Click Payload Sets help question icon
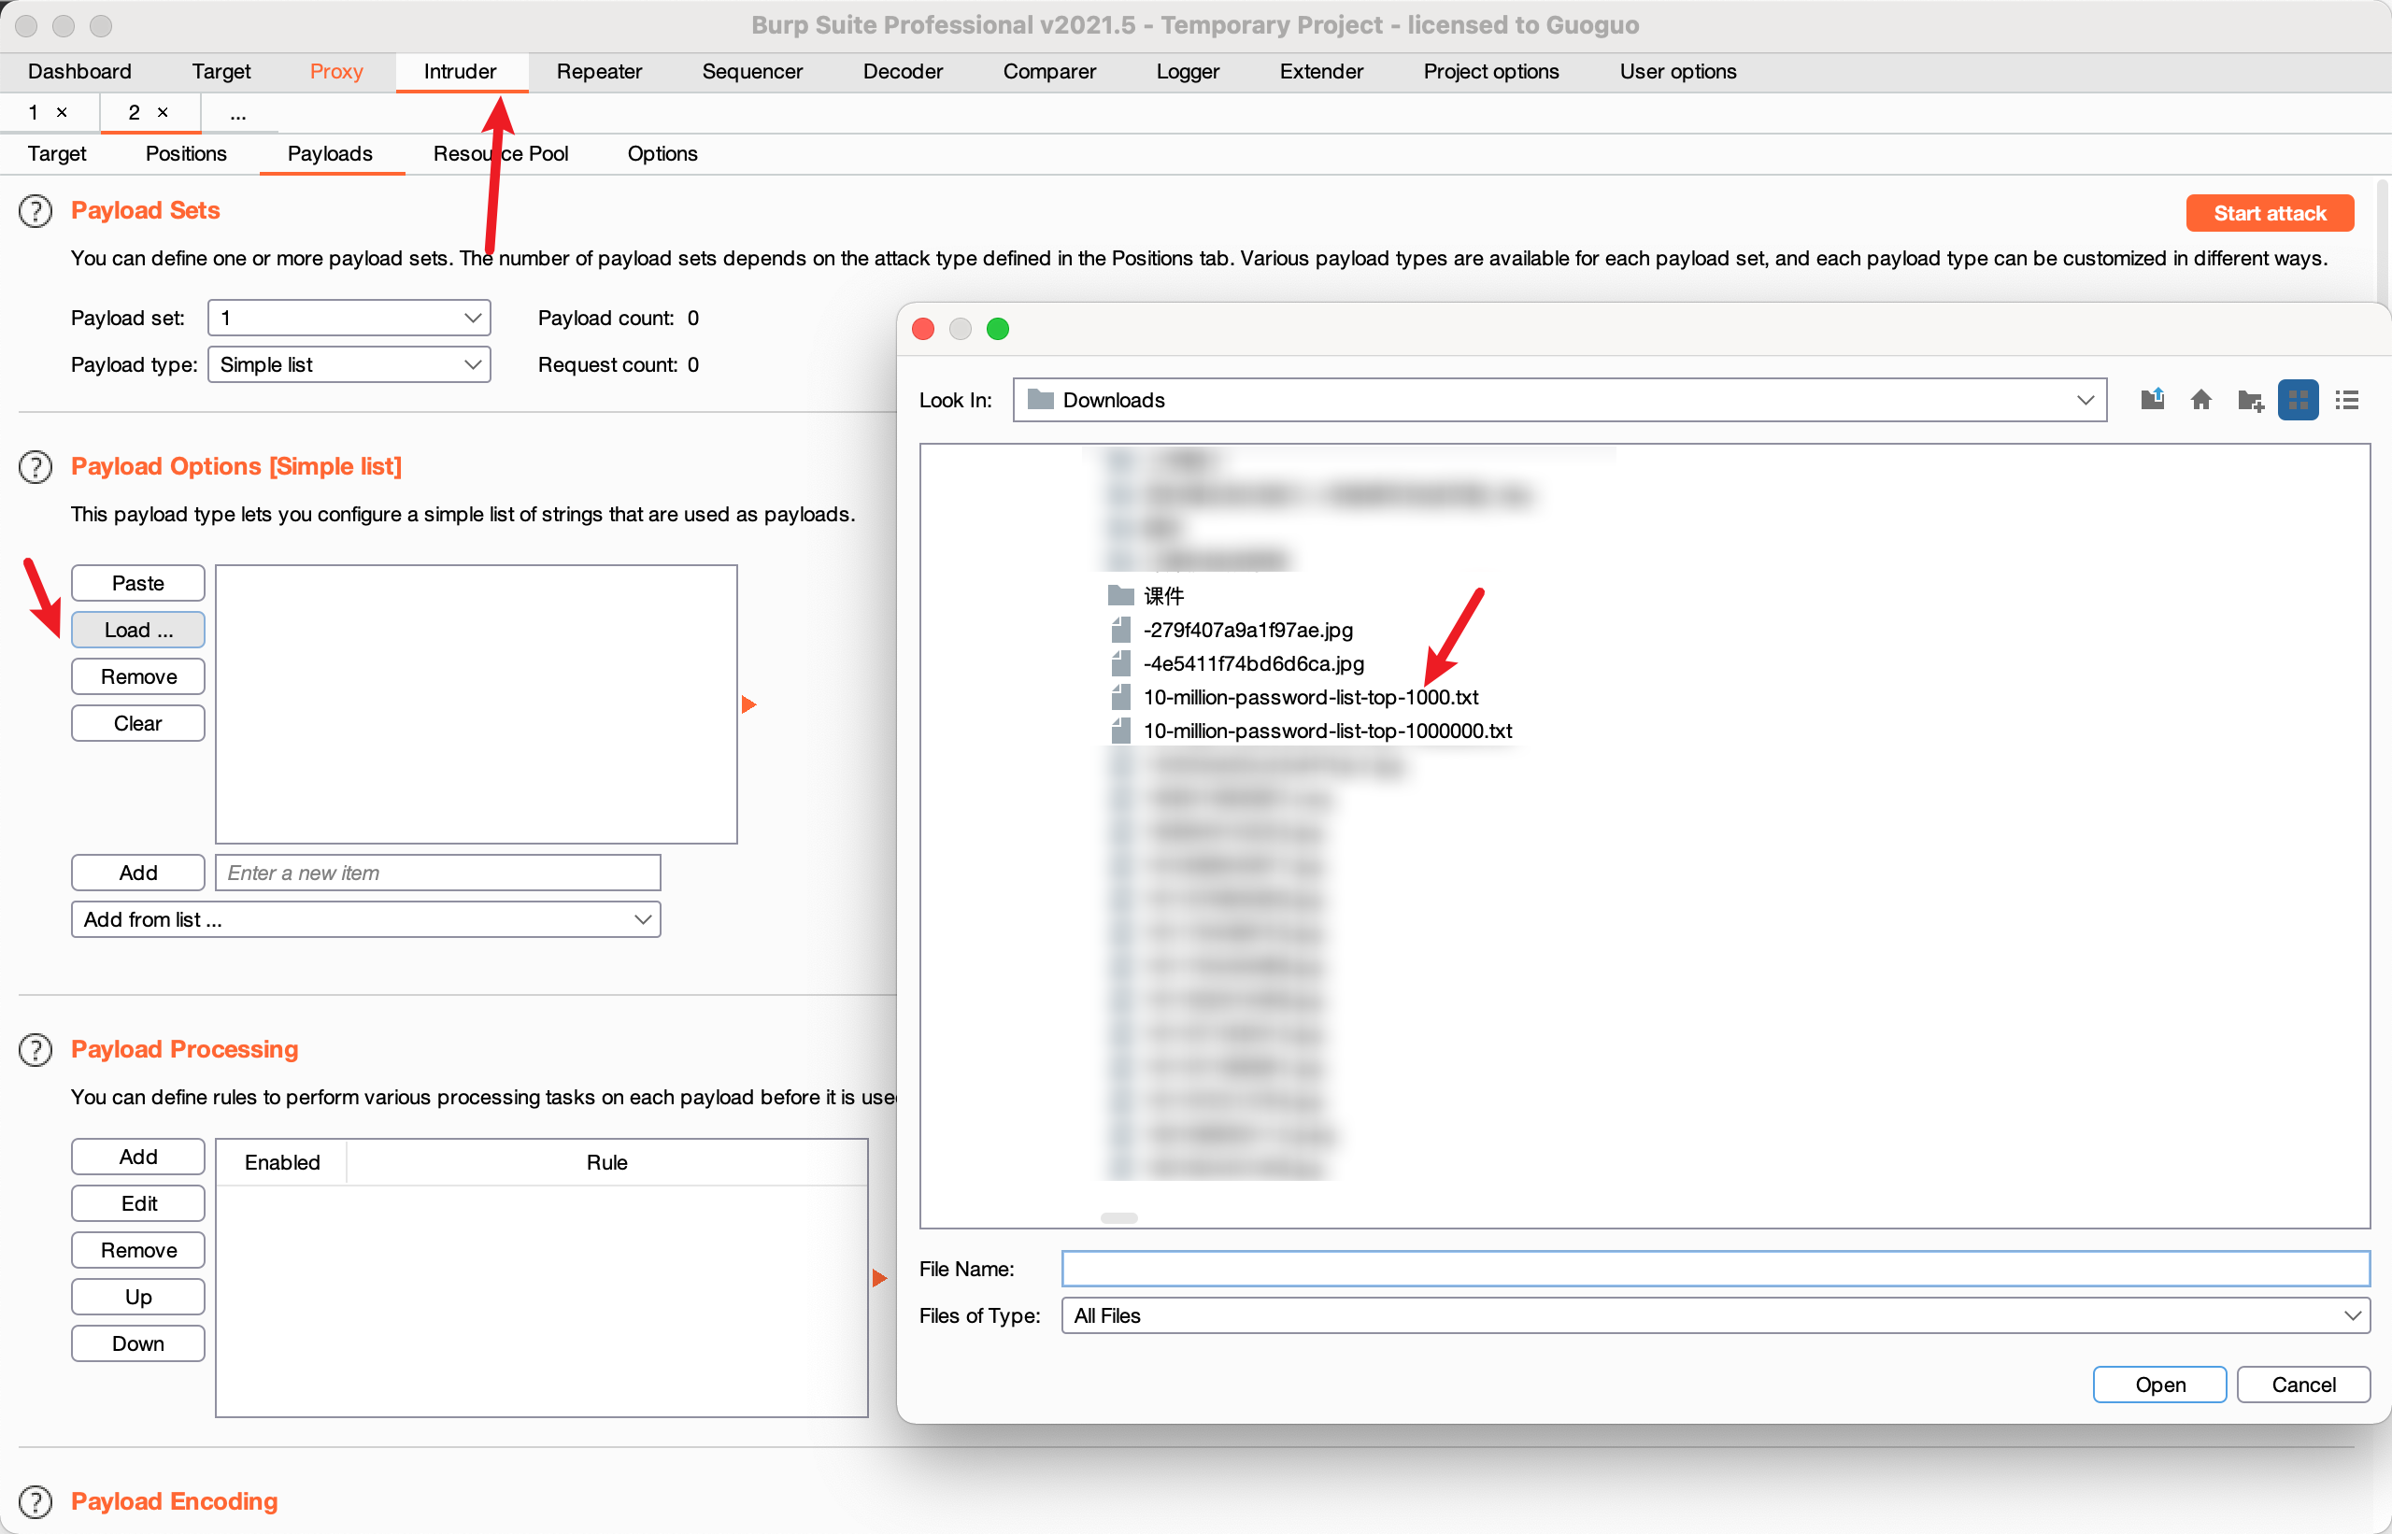Image resolution: width=2392 pixels, height=1534 pixels. (x=36, y=211)
